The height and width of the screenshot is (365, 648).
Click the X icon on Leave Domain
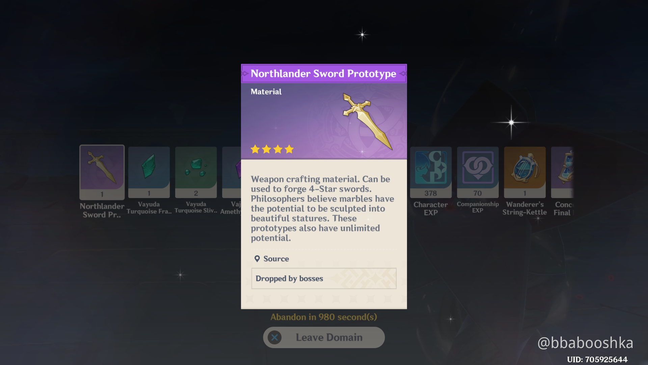click(x=275, y=337)
